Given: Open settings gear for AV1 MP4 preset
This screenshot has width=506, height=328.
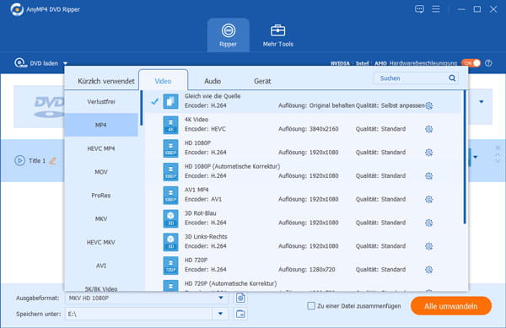Looking at the screenshot, I should tap(429, 199).
